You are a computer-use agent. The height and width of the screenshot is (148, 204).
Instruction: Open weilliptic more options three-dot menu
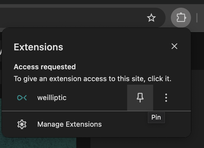[x=166, y=98]
